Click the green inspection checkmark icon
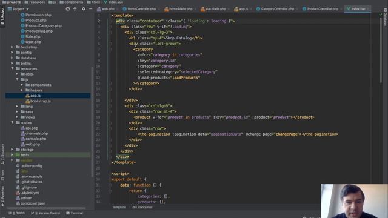This screenshot has height=218, width=388. [380, 15]
